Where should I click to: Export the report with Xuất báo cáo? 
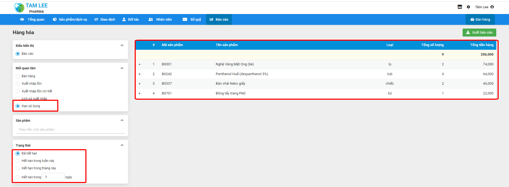pos(479,32)
